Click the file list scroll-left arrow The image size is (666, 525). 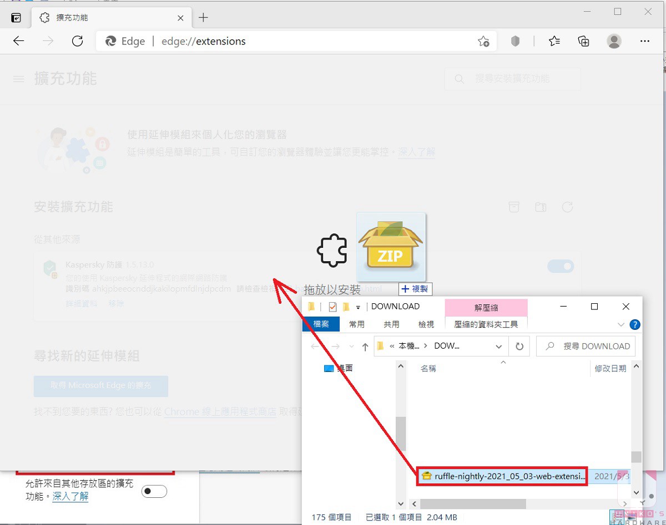click(414, 504)
